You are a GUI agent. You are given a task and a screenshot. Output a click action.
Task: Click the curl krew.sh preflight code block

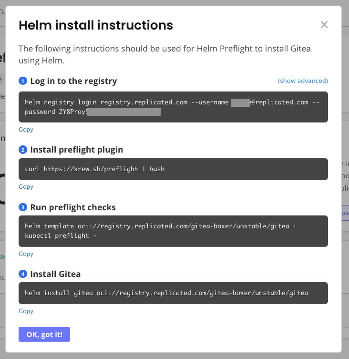pos(173,169)
